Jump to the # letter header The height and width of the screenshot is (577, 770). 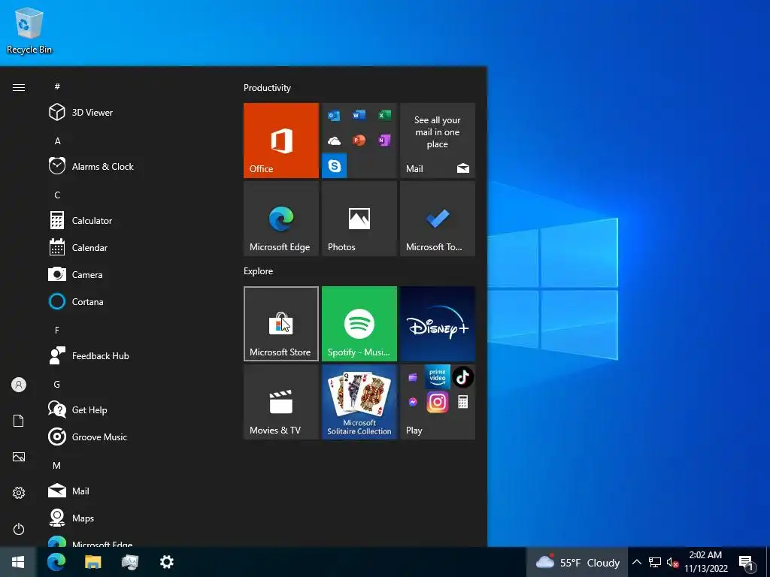tap(57, 86)
